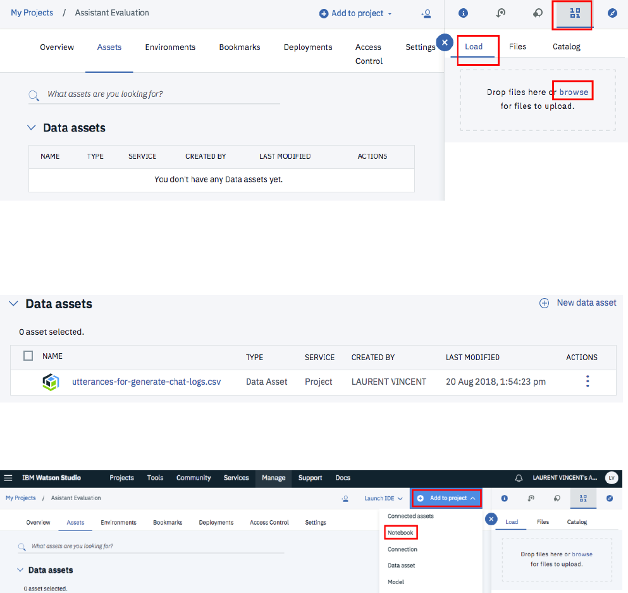Open Support in the IBM Watson Studio bar
The width and height of the screenshot is (628, 593).
coord(310,478)
